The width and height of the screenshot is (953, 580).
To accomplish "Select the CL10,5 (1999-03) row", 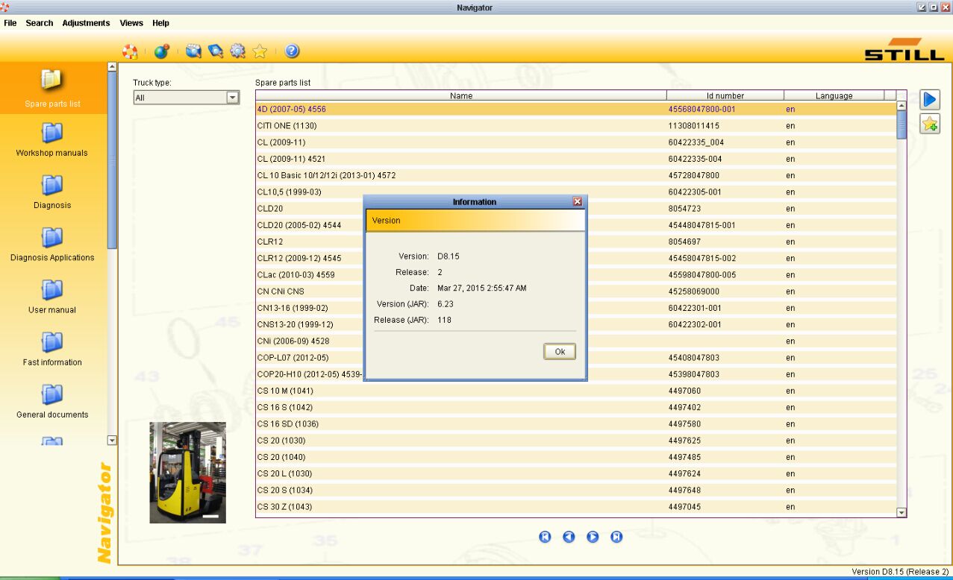I will [575, 192].
